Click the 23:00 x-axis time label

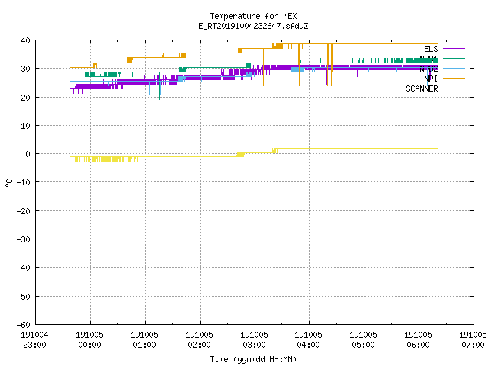click(34, 345)
